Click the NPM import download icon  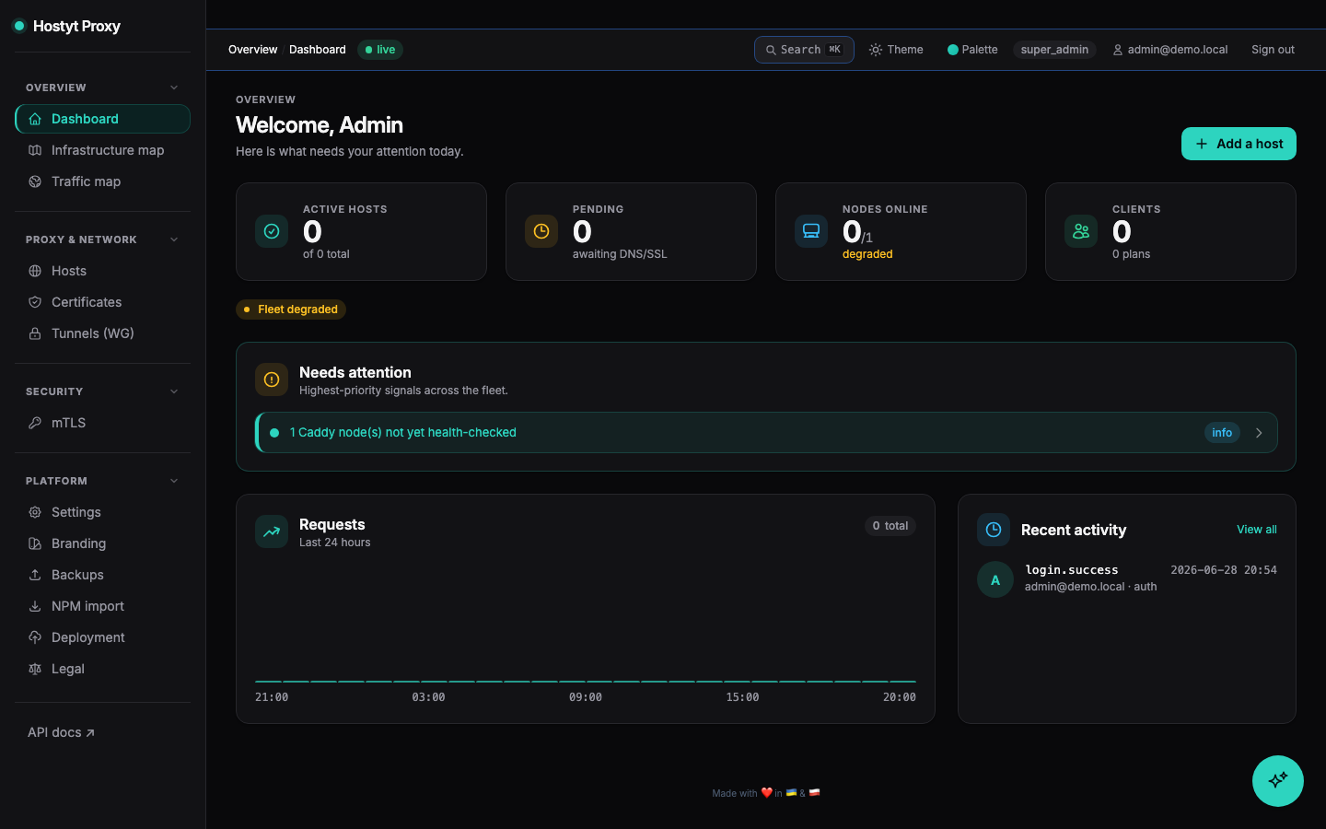coord(35,606)
